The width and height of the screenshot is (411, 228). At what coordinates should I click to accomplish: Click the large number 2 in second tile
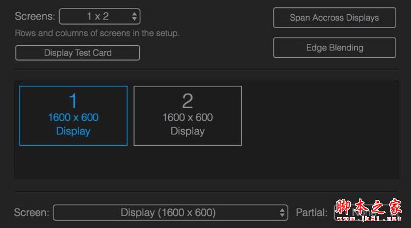click(x=187, y=101)
